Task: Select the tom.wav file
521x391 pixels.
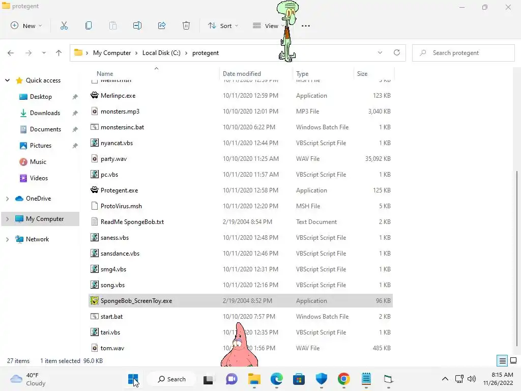Action: [241, 348]
